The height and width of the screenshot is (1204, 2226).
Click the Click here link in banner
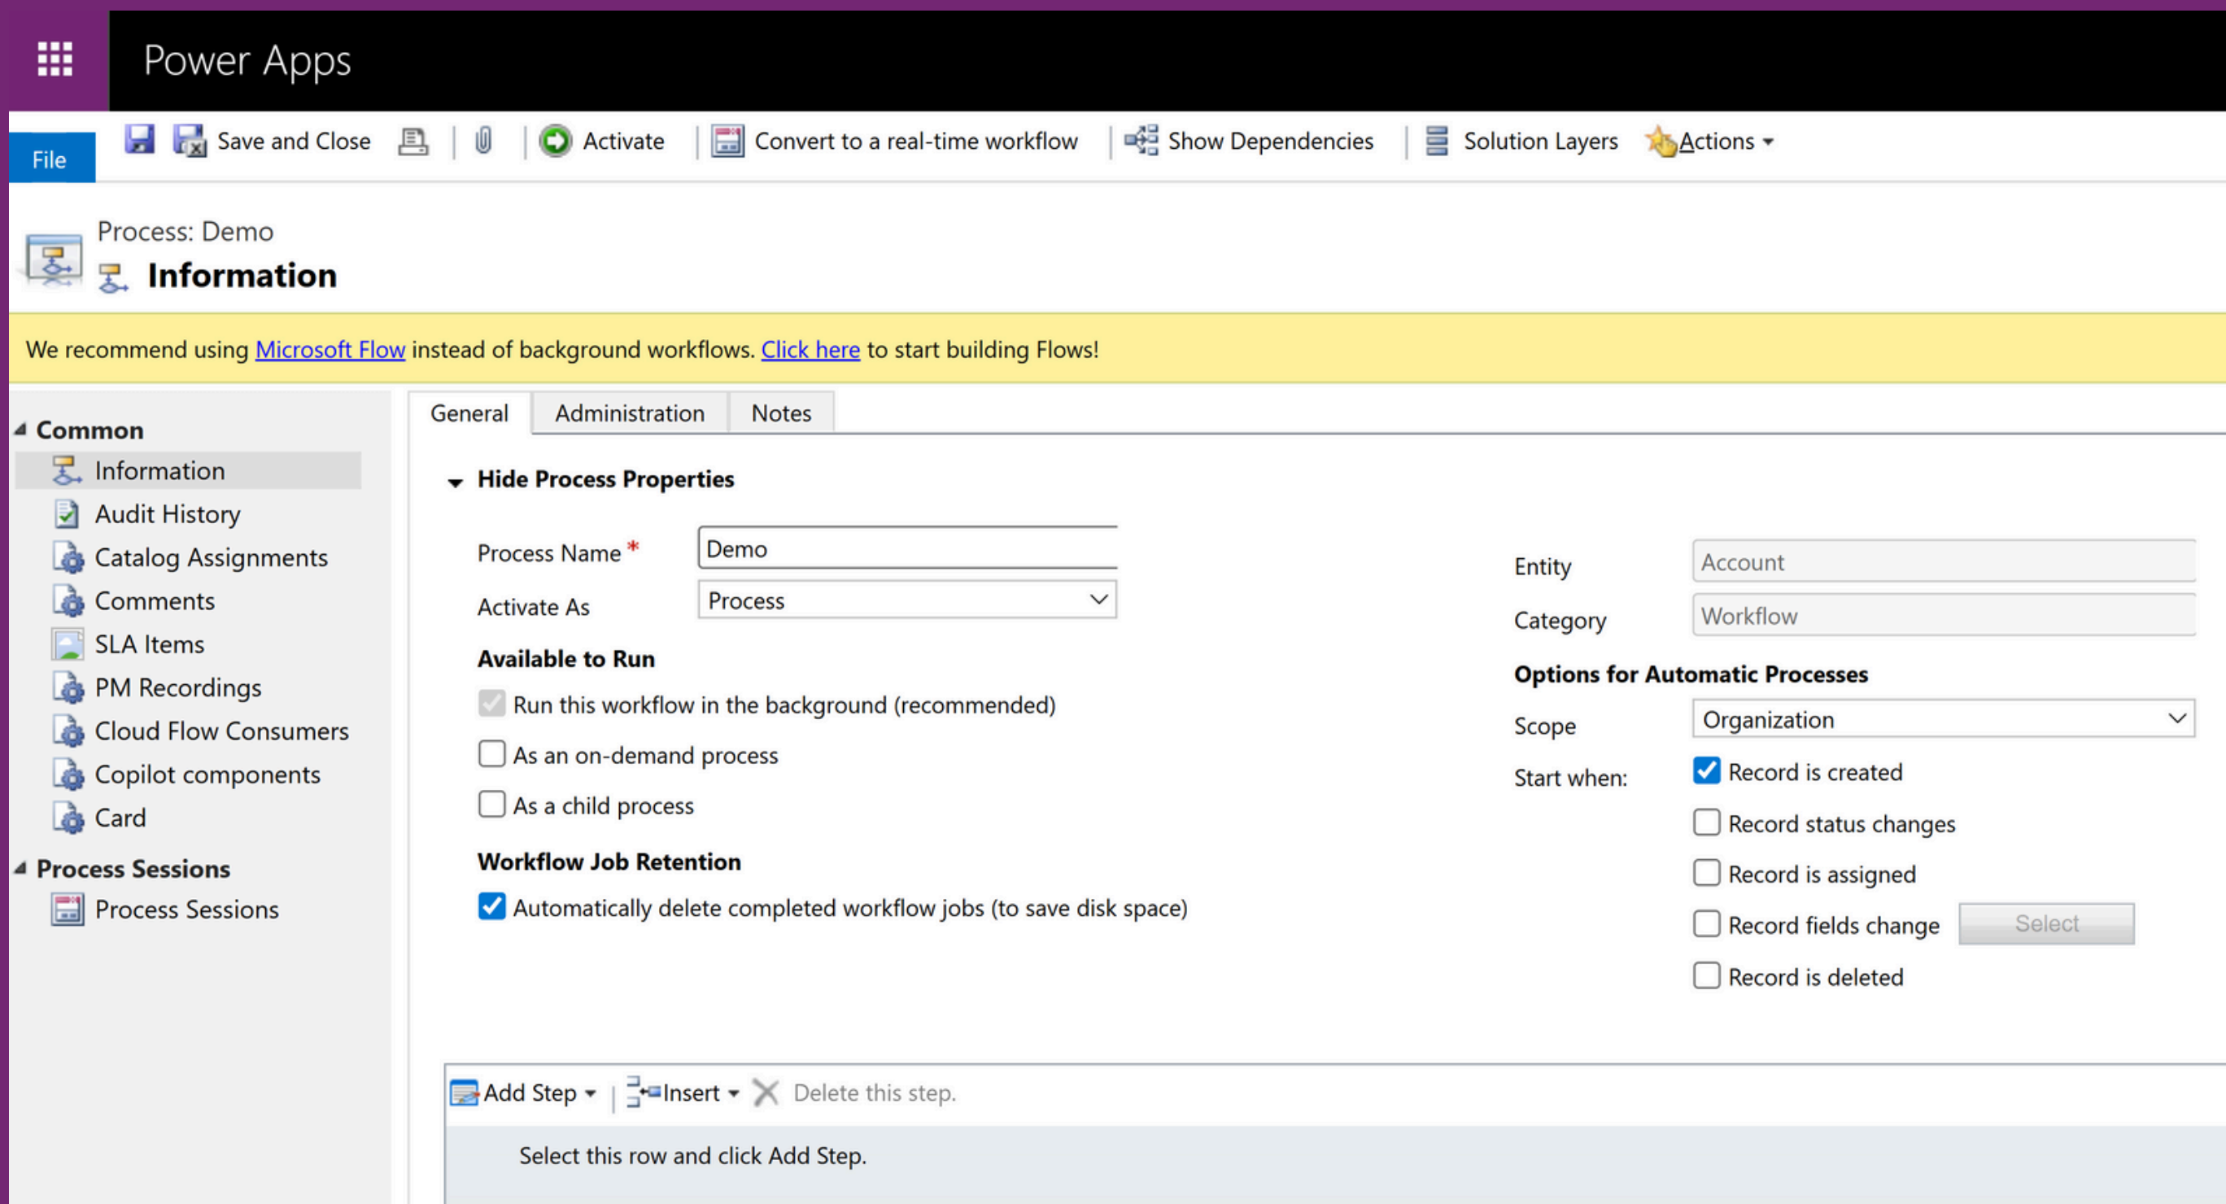click(x=810, y=349)
